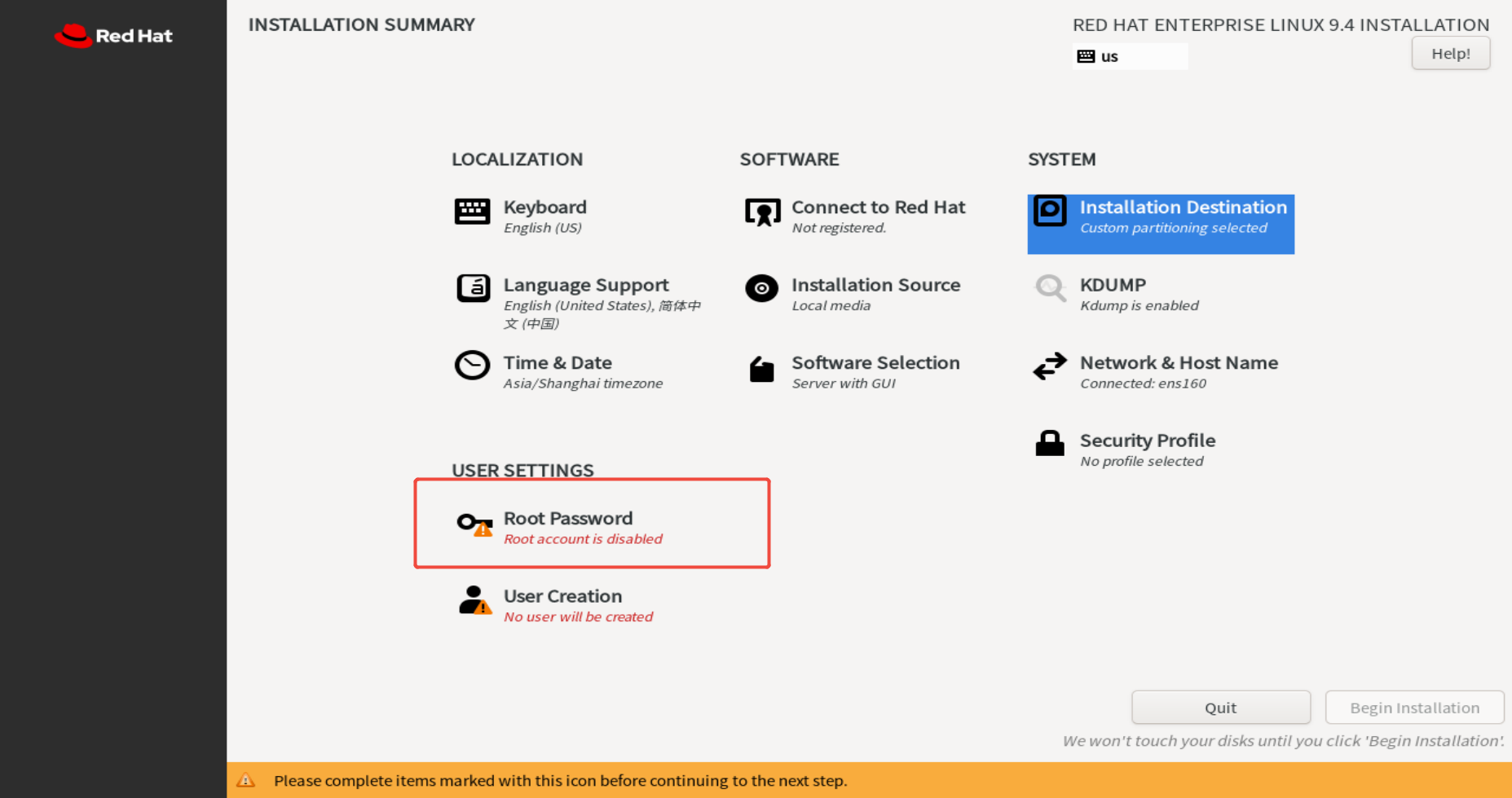Viewport: 1512px width, 798px height.
Task: Open Installation Source settings
Action: tap(875, 285)
